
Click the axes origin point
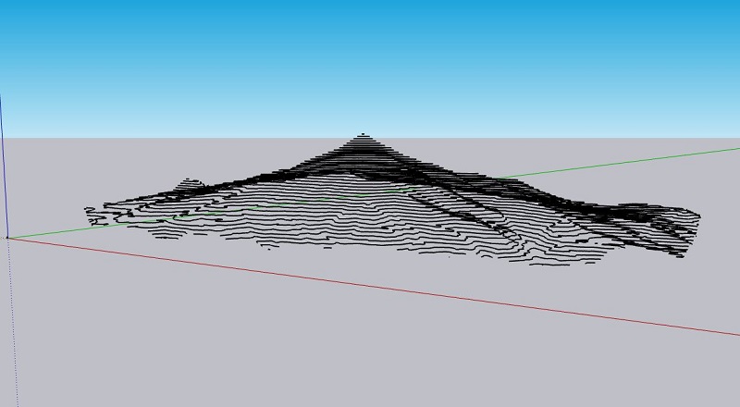7,238
